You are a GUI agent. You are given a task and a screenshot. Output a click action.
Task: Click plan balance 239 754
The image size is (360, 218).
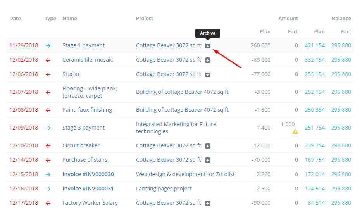pyautogui.click(x=315, y=145)
